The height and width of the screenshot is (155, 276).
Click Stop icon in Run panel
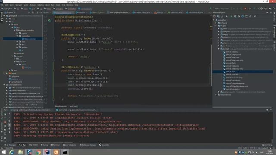tap(5, 122)
